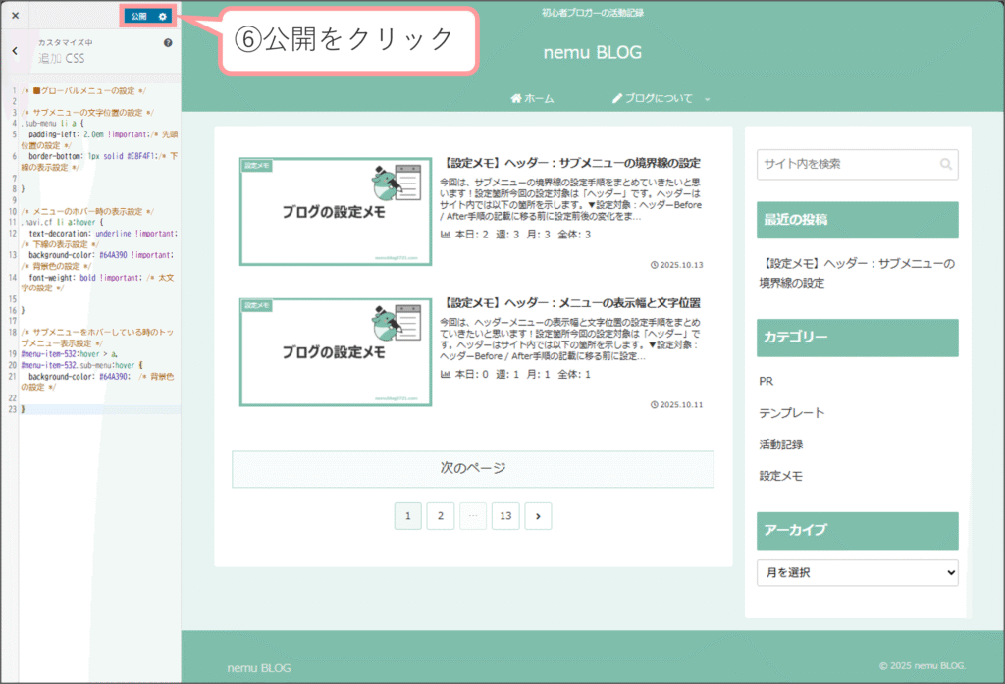Click the gear icon beside 公開 button
The height and width of the screenshot is (684, 1005).
[x=163, y=16]
